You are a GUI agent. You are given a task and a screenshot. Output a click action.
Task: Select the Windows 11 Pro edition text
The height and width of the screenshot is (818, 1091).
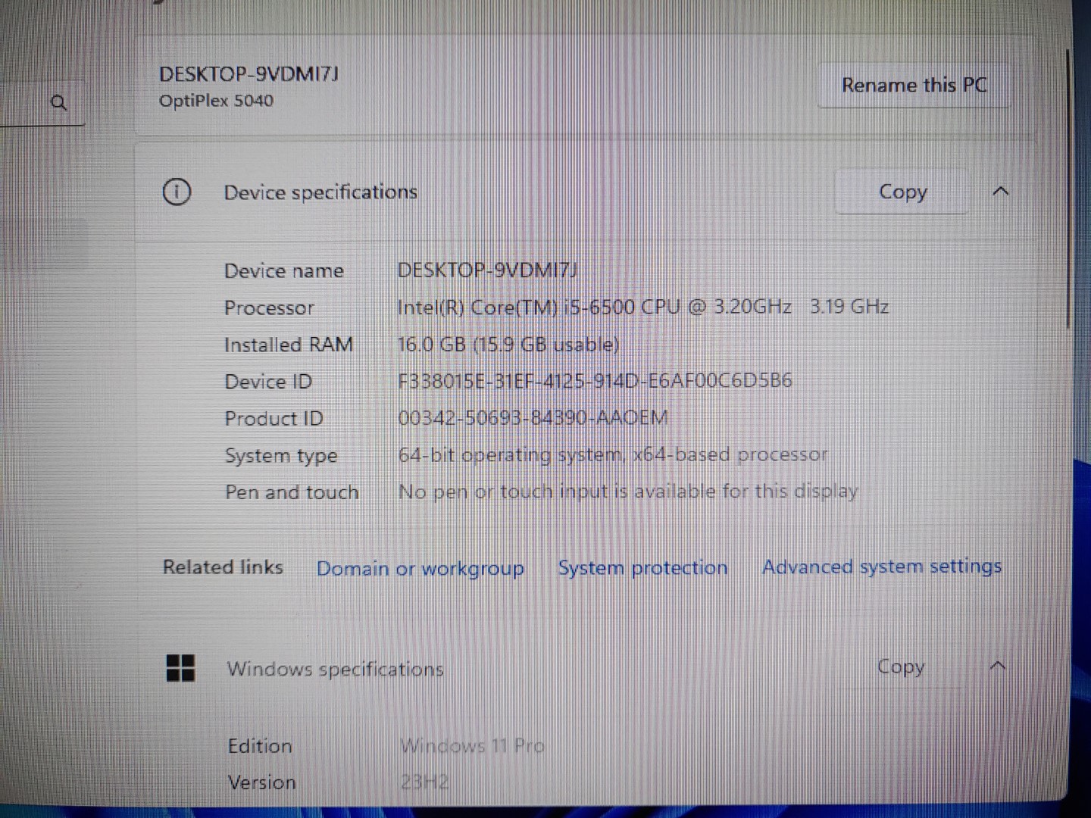coord(472,746)
